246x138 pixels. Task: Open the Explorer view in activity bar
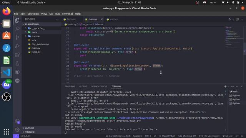17,20
